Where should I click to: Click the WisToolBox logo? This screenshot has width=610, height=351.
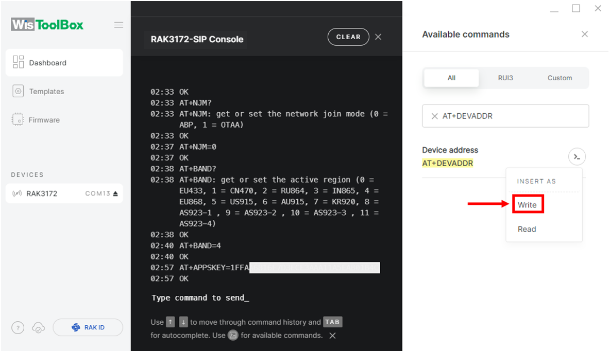[x=47, y=25]
